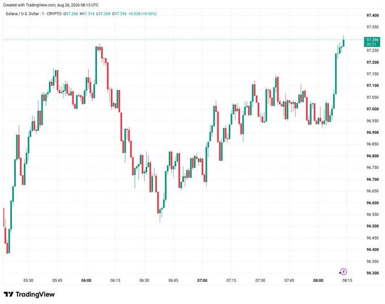Click the 08:15 time axis label
The width and height of the screenshot is (385, 304).
click(x=347, y=280)
